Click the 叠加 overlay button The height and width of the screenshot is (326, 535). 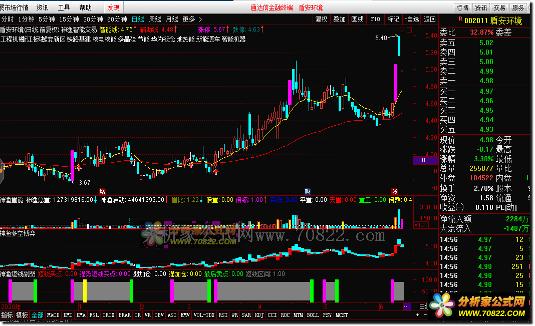(340, 20)
